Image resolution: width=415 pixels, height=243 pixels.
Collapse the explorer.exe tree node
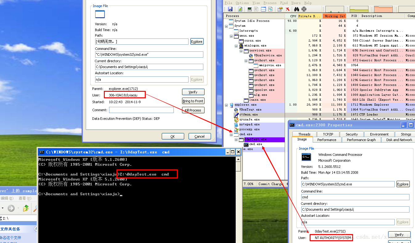point(226,105)
